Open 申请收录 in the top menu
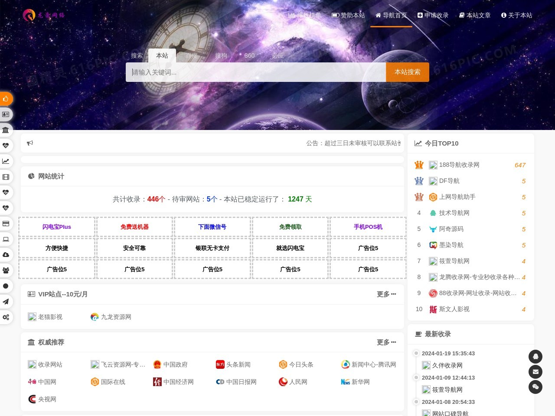Image resolution: width=555 pixels, height=416 pixels. click(x=433, y=15)
